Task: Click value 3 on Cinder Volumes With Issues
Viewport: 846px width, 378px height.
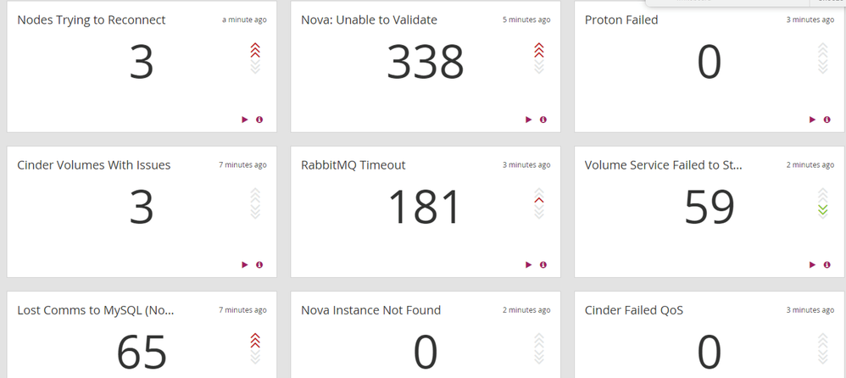Action: pos(142,207)
